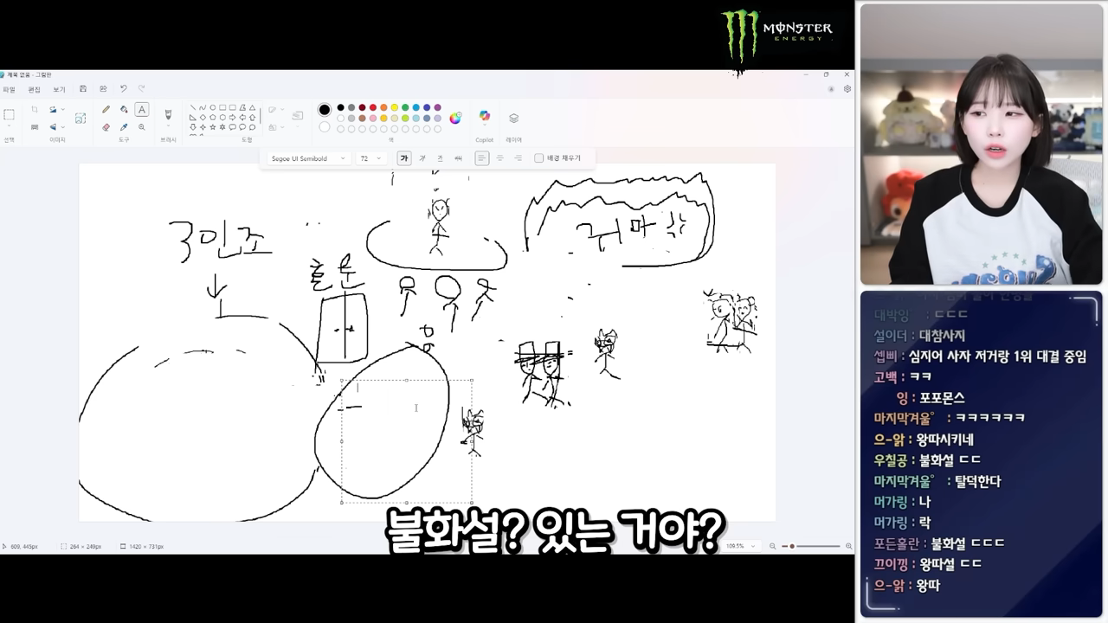Select secondary color 2 white swatch
This screenshot has width=1108, height=623.
tap(324, 127)
